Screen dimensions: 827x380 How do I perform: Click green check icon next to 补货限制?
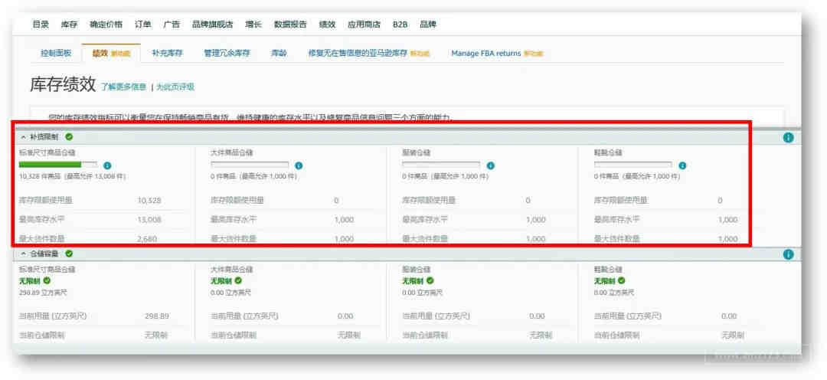pyautogui.click(x=69, y=136)
